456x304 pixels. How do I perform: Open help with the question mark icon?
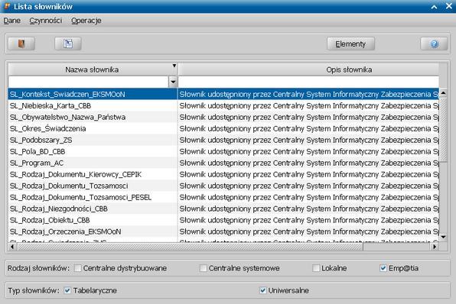[x=434, y=44]
